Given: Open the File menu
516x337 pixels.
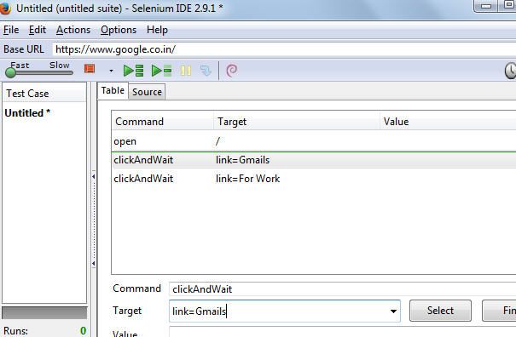Looking at the screenshot, I should tap(11, 30).
